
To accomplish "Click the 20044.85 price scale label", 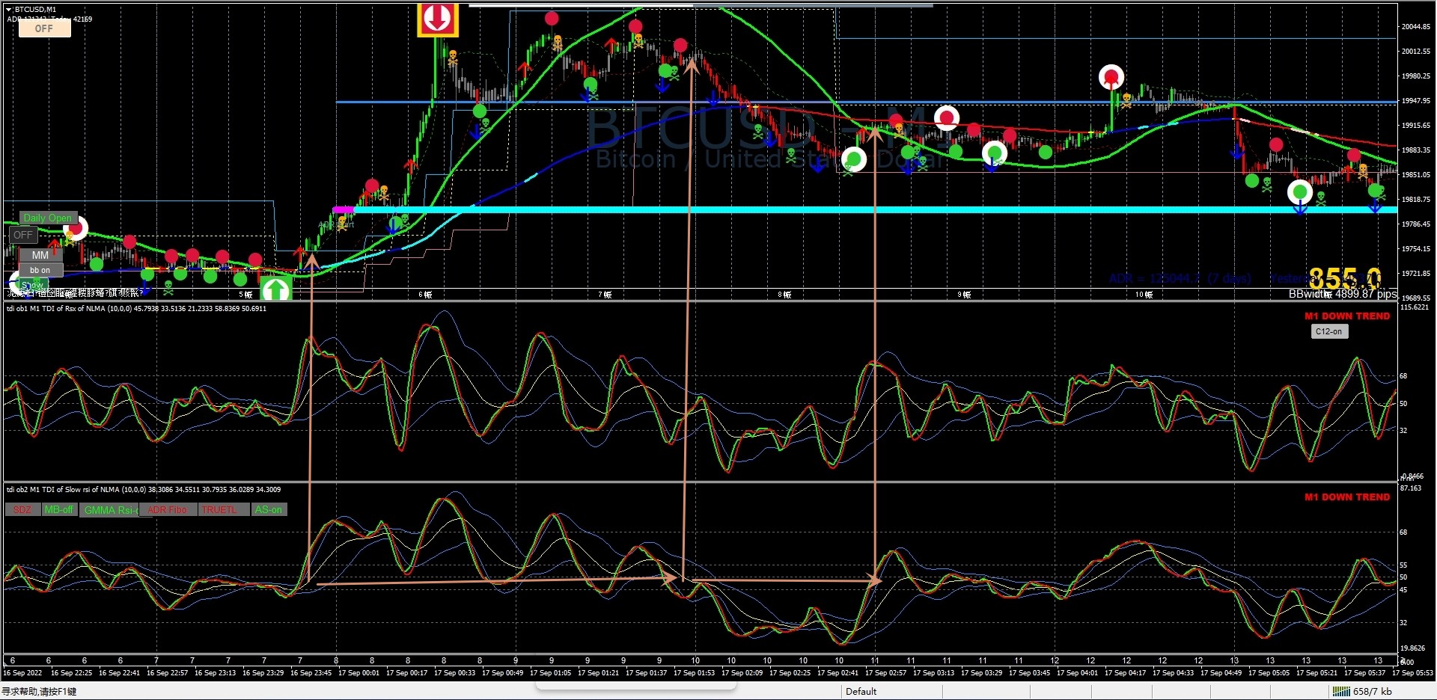I will tap(1416, 27).
